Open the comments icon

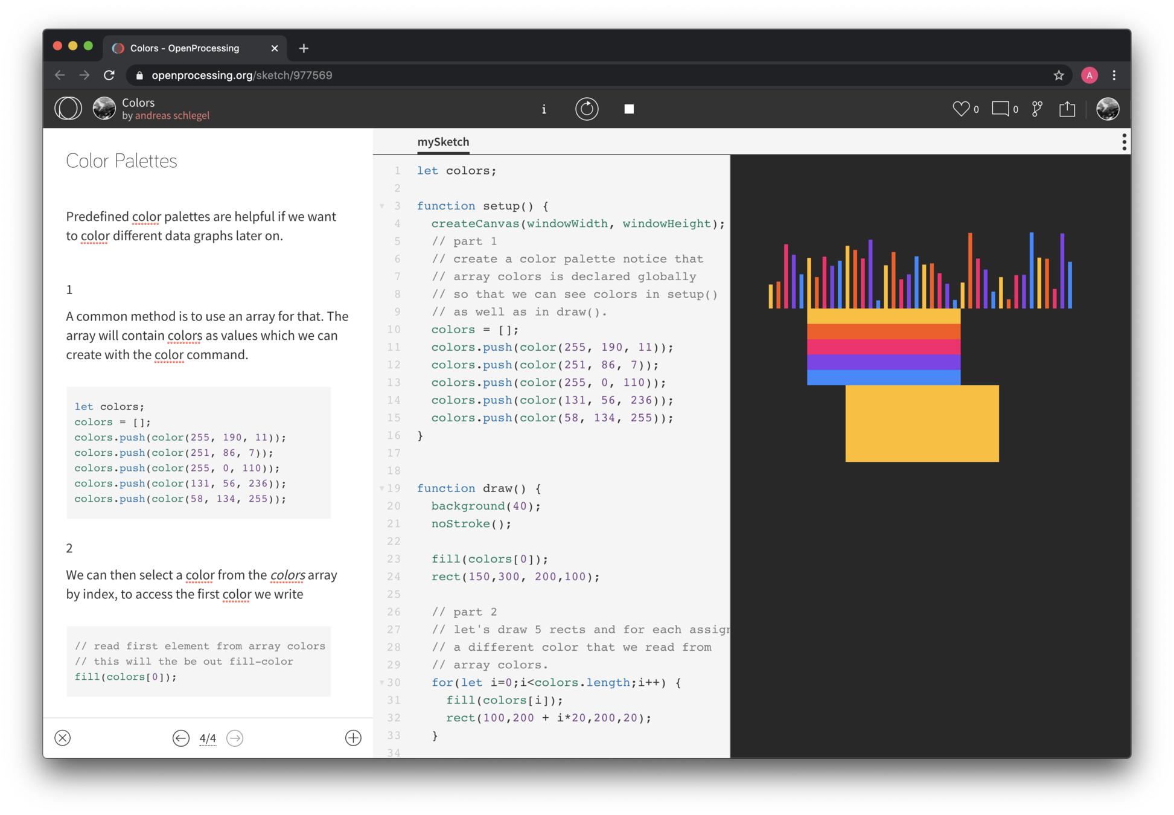point(1000,109)
